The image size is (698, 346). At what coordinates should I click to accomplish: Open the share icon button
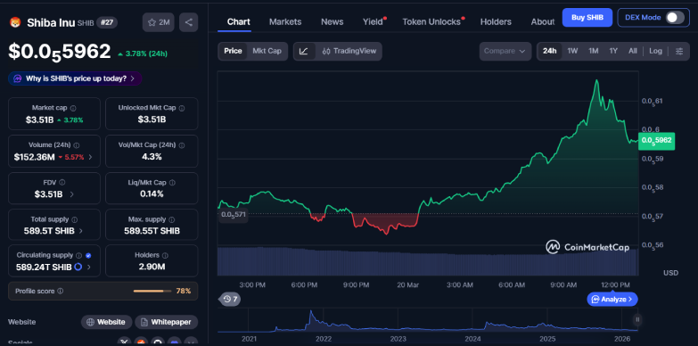189,22
